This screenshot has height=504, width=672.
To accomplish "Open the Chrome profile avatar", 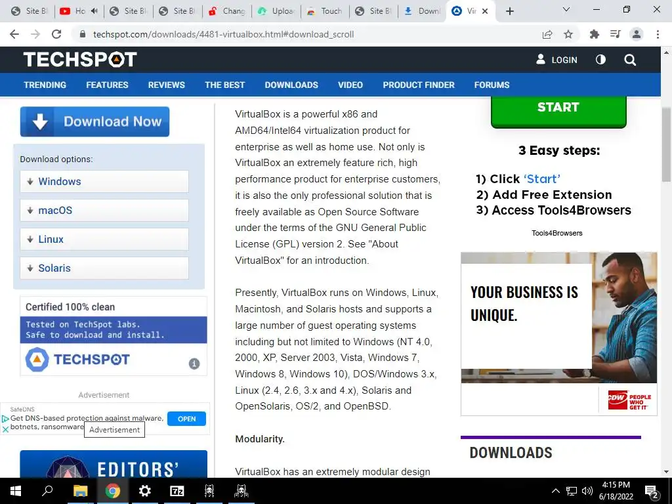I will [x=637, y=34].
